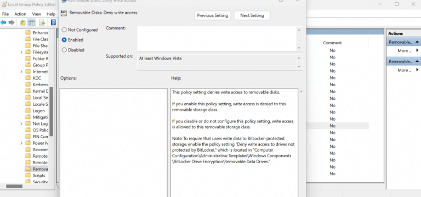
Task: Click the folder icon next to OS Polic
Action: 27,130
